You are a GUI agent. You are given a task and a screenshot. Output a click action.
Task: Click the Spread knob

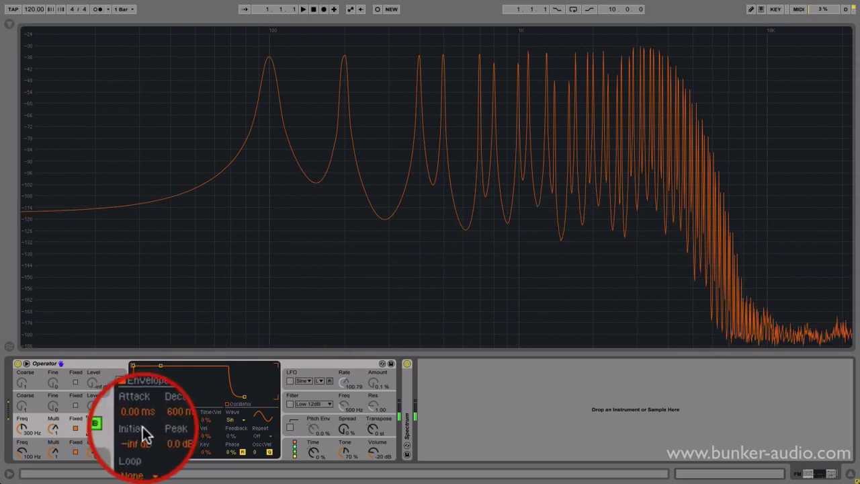tap(344, 429)
